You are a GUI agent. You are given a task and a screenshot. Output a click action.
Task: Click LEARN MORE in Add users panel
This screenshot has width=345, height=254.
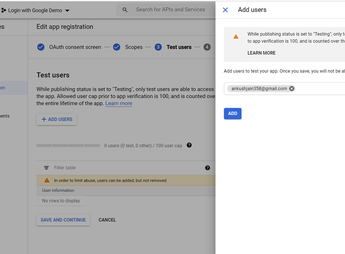[x=261, y=53]
